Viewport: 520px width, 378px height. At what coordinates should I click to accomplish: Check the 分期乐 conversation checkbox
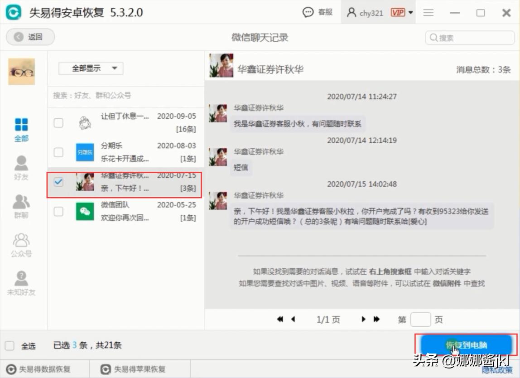click(x=58, y=153)
